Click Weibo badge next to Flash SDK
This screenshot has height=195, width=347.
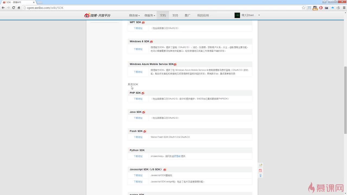145,131
